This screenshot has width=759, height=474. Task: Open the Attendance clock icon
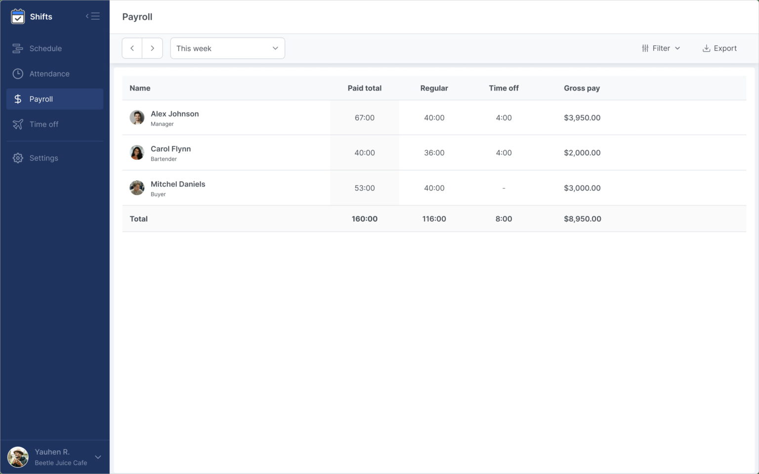(x=18, y=74)
